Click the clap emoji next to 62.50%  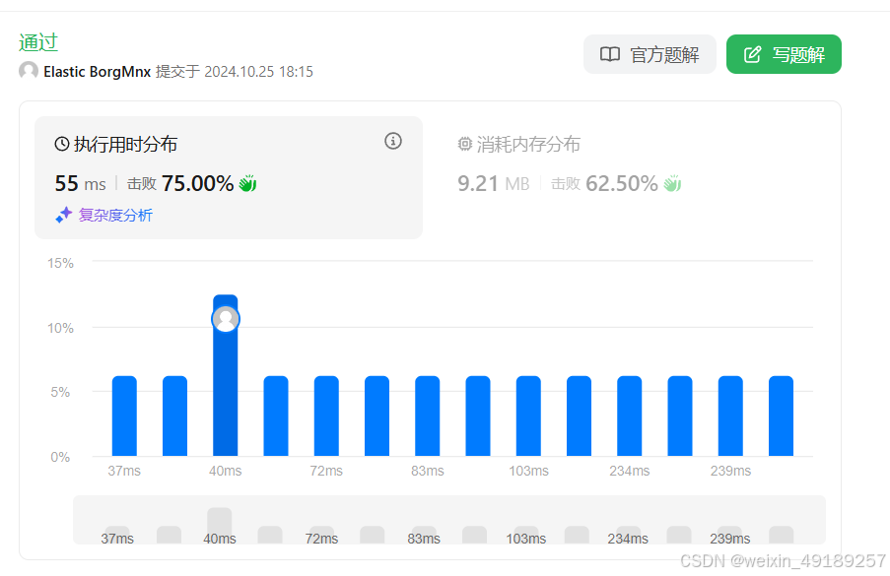click(671, 183)
